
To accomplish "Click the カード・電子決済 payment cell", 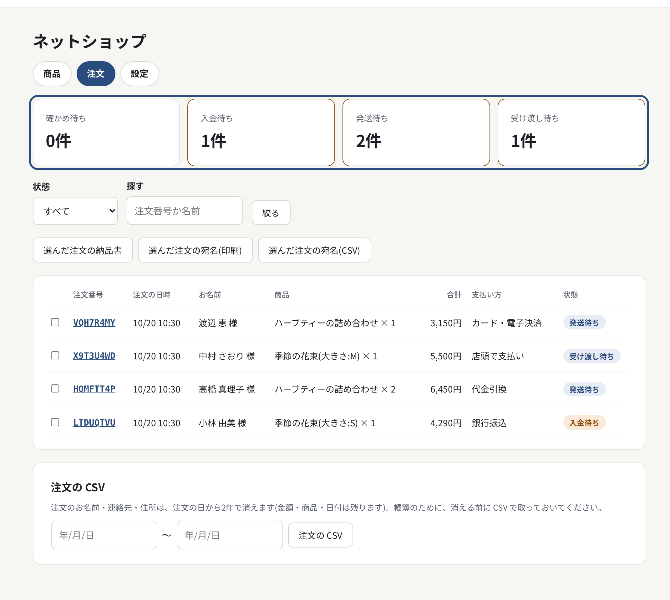I will coord(507,323).
